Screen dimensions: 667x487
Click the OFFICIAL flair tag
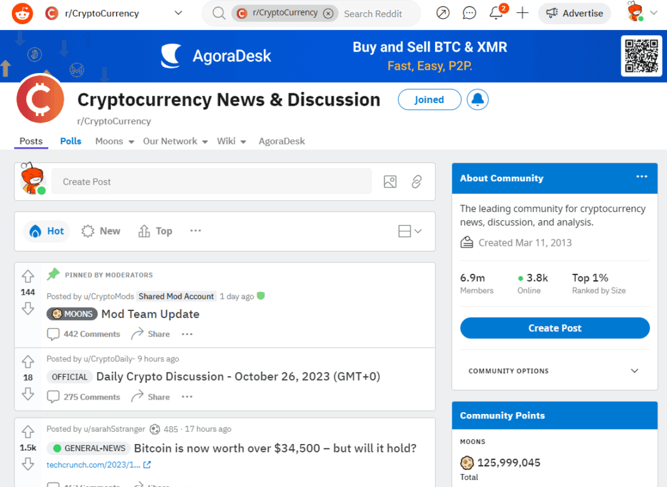[x=69, y=377]
